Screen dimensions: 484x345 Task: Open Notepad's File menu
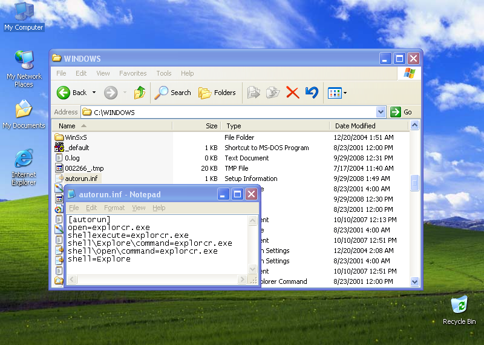click(x=74, y=208)
